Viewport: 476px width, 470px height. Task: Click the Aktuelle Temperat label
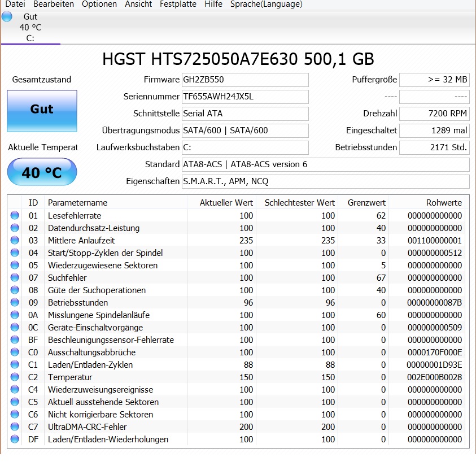pos(43,147)
